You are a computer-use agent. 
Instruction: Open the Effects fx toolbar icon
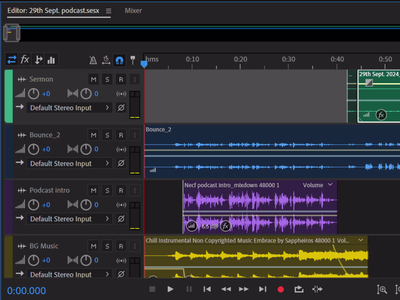click(25, 59)
